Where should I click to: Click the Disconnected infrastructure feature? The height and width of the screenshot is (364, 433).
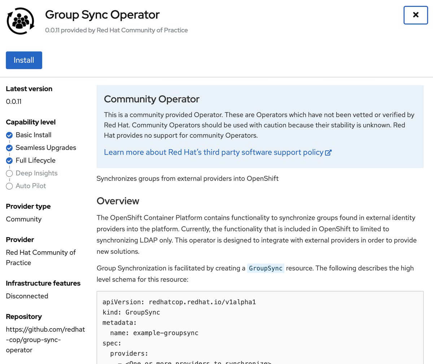click(27, 296)
